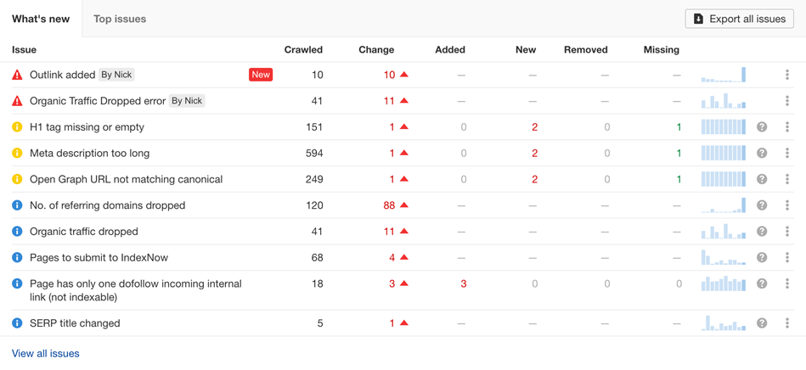
Task: Click the history chart for SERP title changed
Action: (724, 323)
